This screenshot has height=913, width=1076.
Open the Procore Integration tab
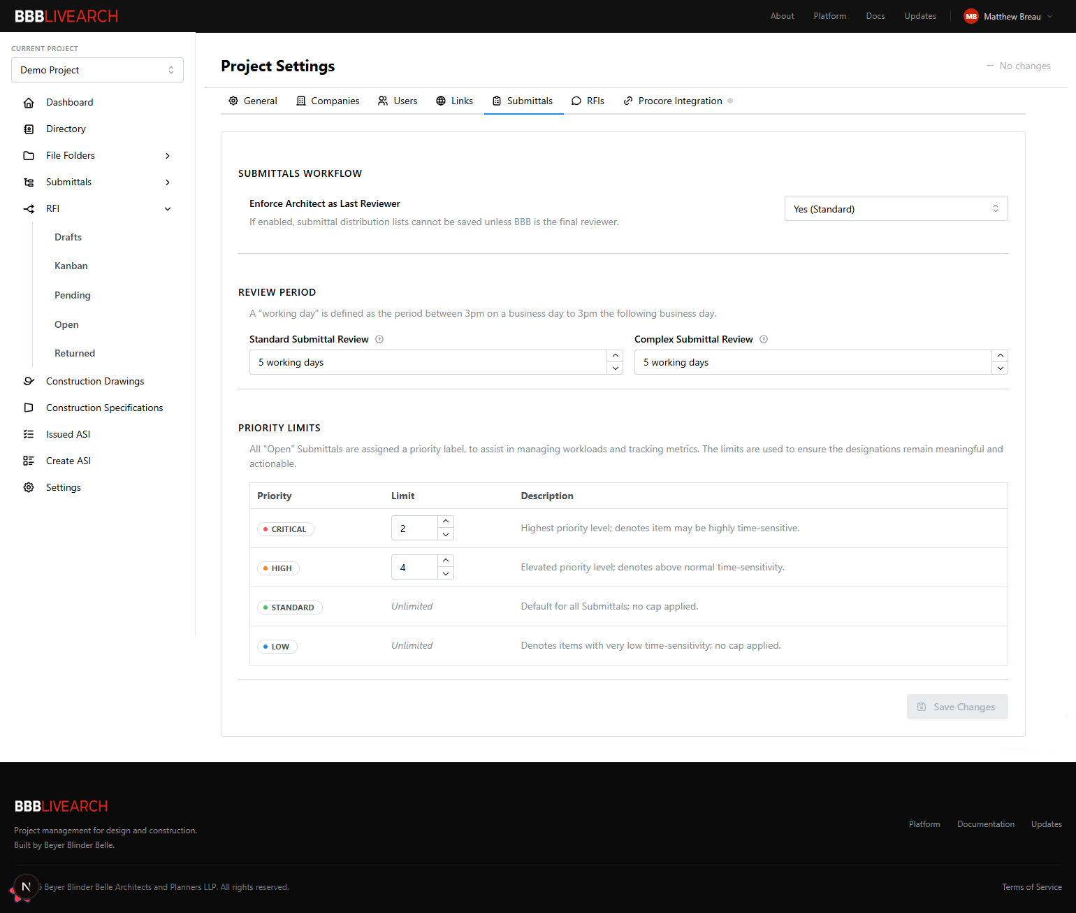click(x=678, y=101)
